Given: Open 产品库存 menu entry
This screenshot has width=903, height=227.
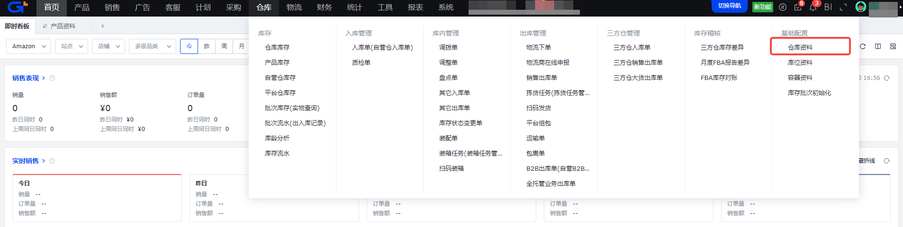Looking at the screenshot, I should [277, 62].
